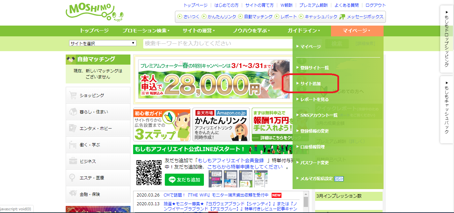The width and height of the screenshot is (454, 213).
Task: Click the play icon beside 自動マッチング toolbar link
Action: (x=240, y=16)
